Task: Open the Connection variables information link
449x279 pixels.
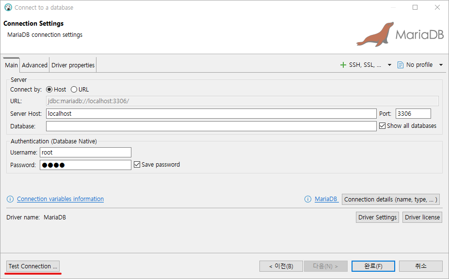Action: coord(61,199)
